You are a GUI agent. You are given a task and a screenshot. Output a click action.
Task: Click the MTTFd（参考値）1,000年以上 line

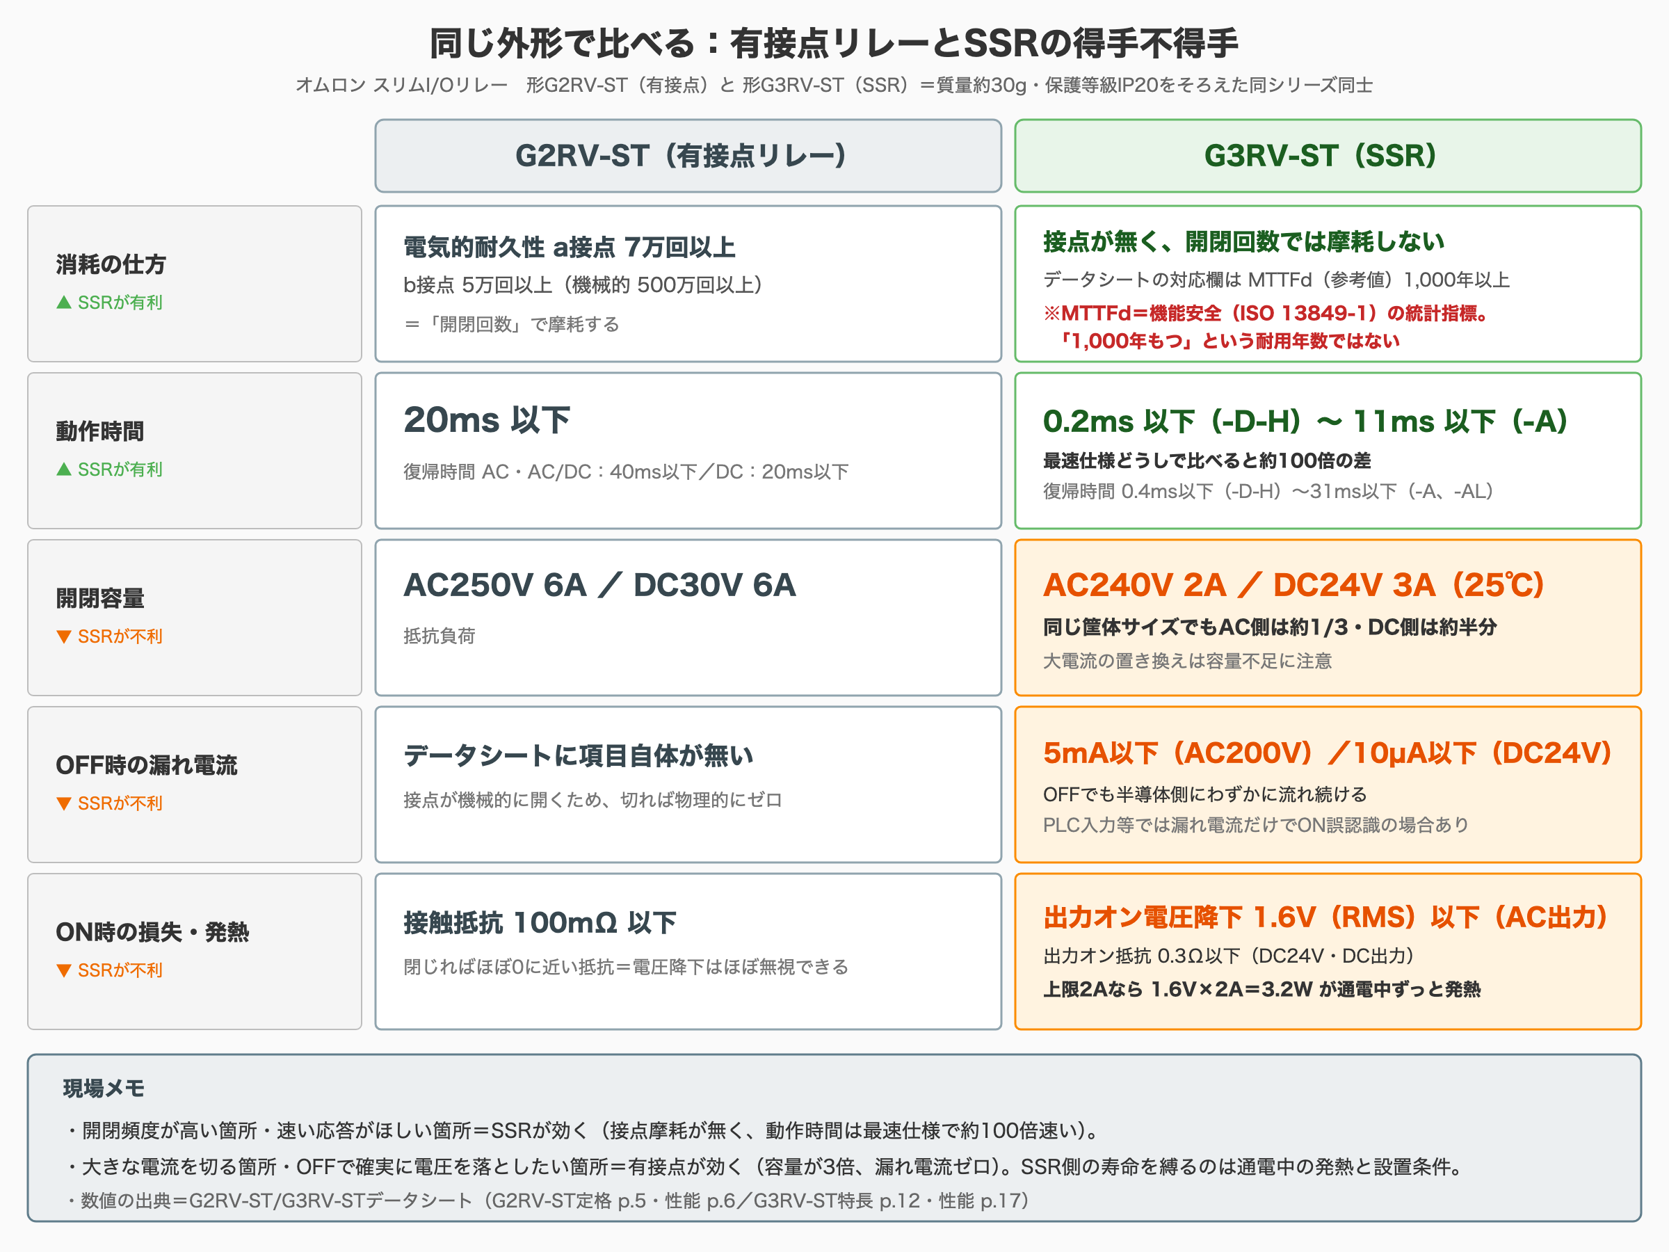pyautogui.click(x=1277, y=280)
